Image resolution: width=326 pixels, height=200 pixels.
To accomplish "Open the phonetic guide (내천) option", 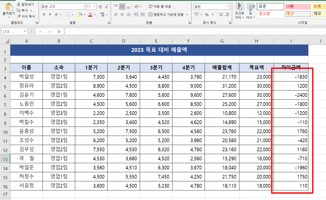I will click(102, 15).
